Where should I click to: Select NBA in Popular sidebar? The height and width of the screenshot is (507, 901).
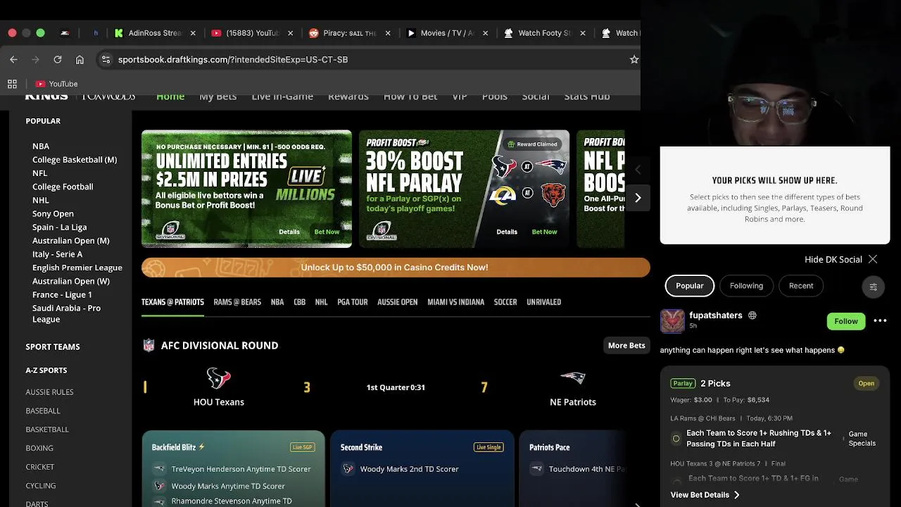[x=41, y=146]
